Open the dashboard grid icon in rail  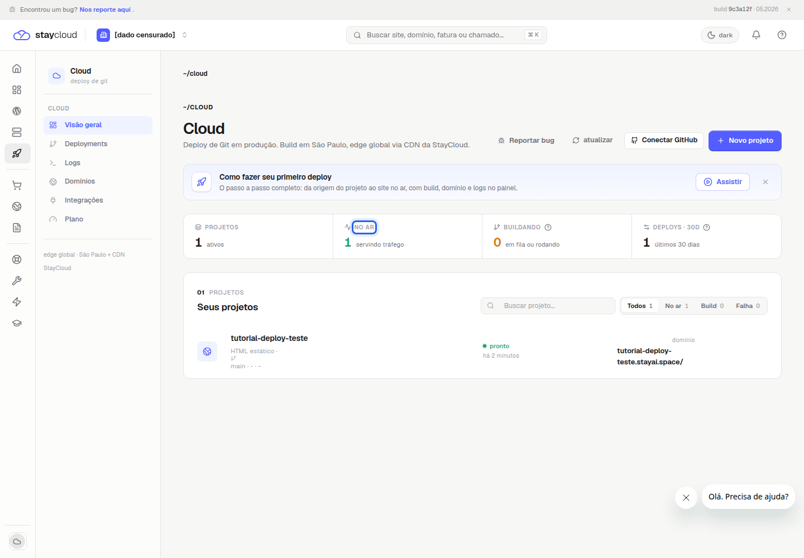(17, 90)
